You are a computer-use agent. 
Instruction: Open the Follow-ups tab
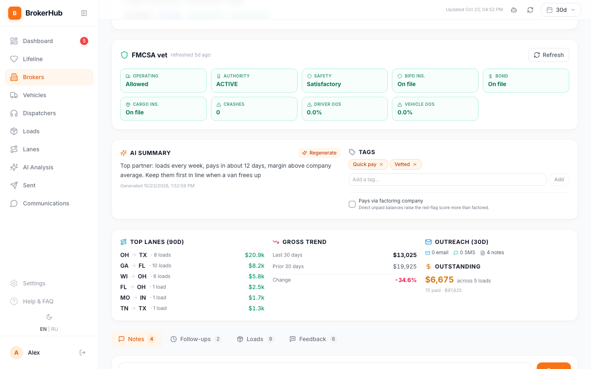[196, 339]
